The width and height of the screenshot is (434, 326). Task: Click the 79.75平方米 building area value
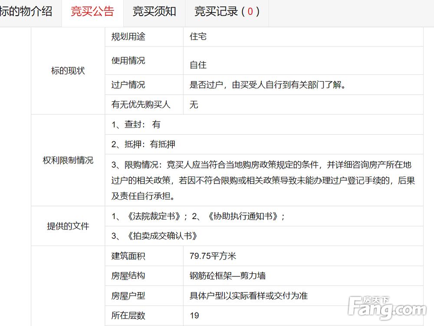tap(213, 256)
